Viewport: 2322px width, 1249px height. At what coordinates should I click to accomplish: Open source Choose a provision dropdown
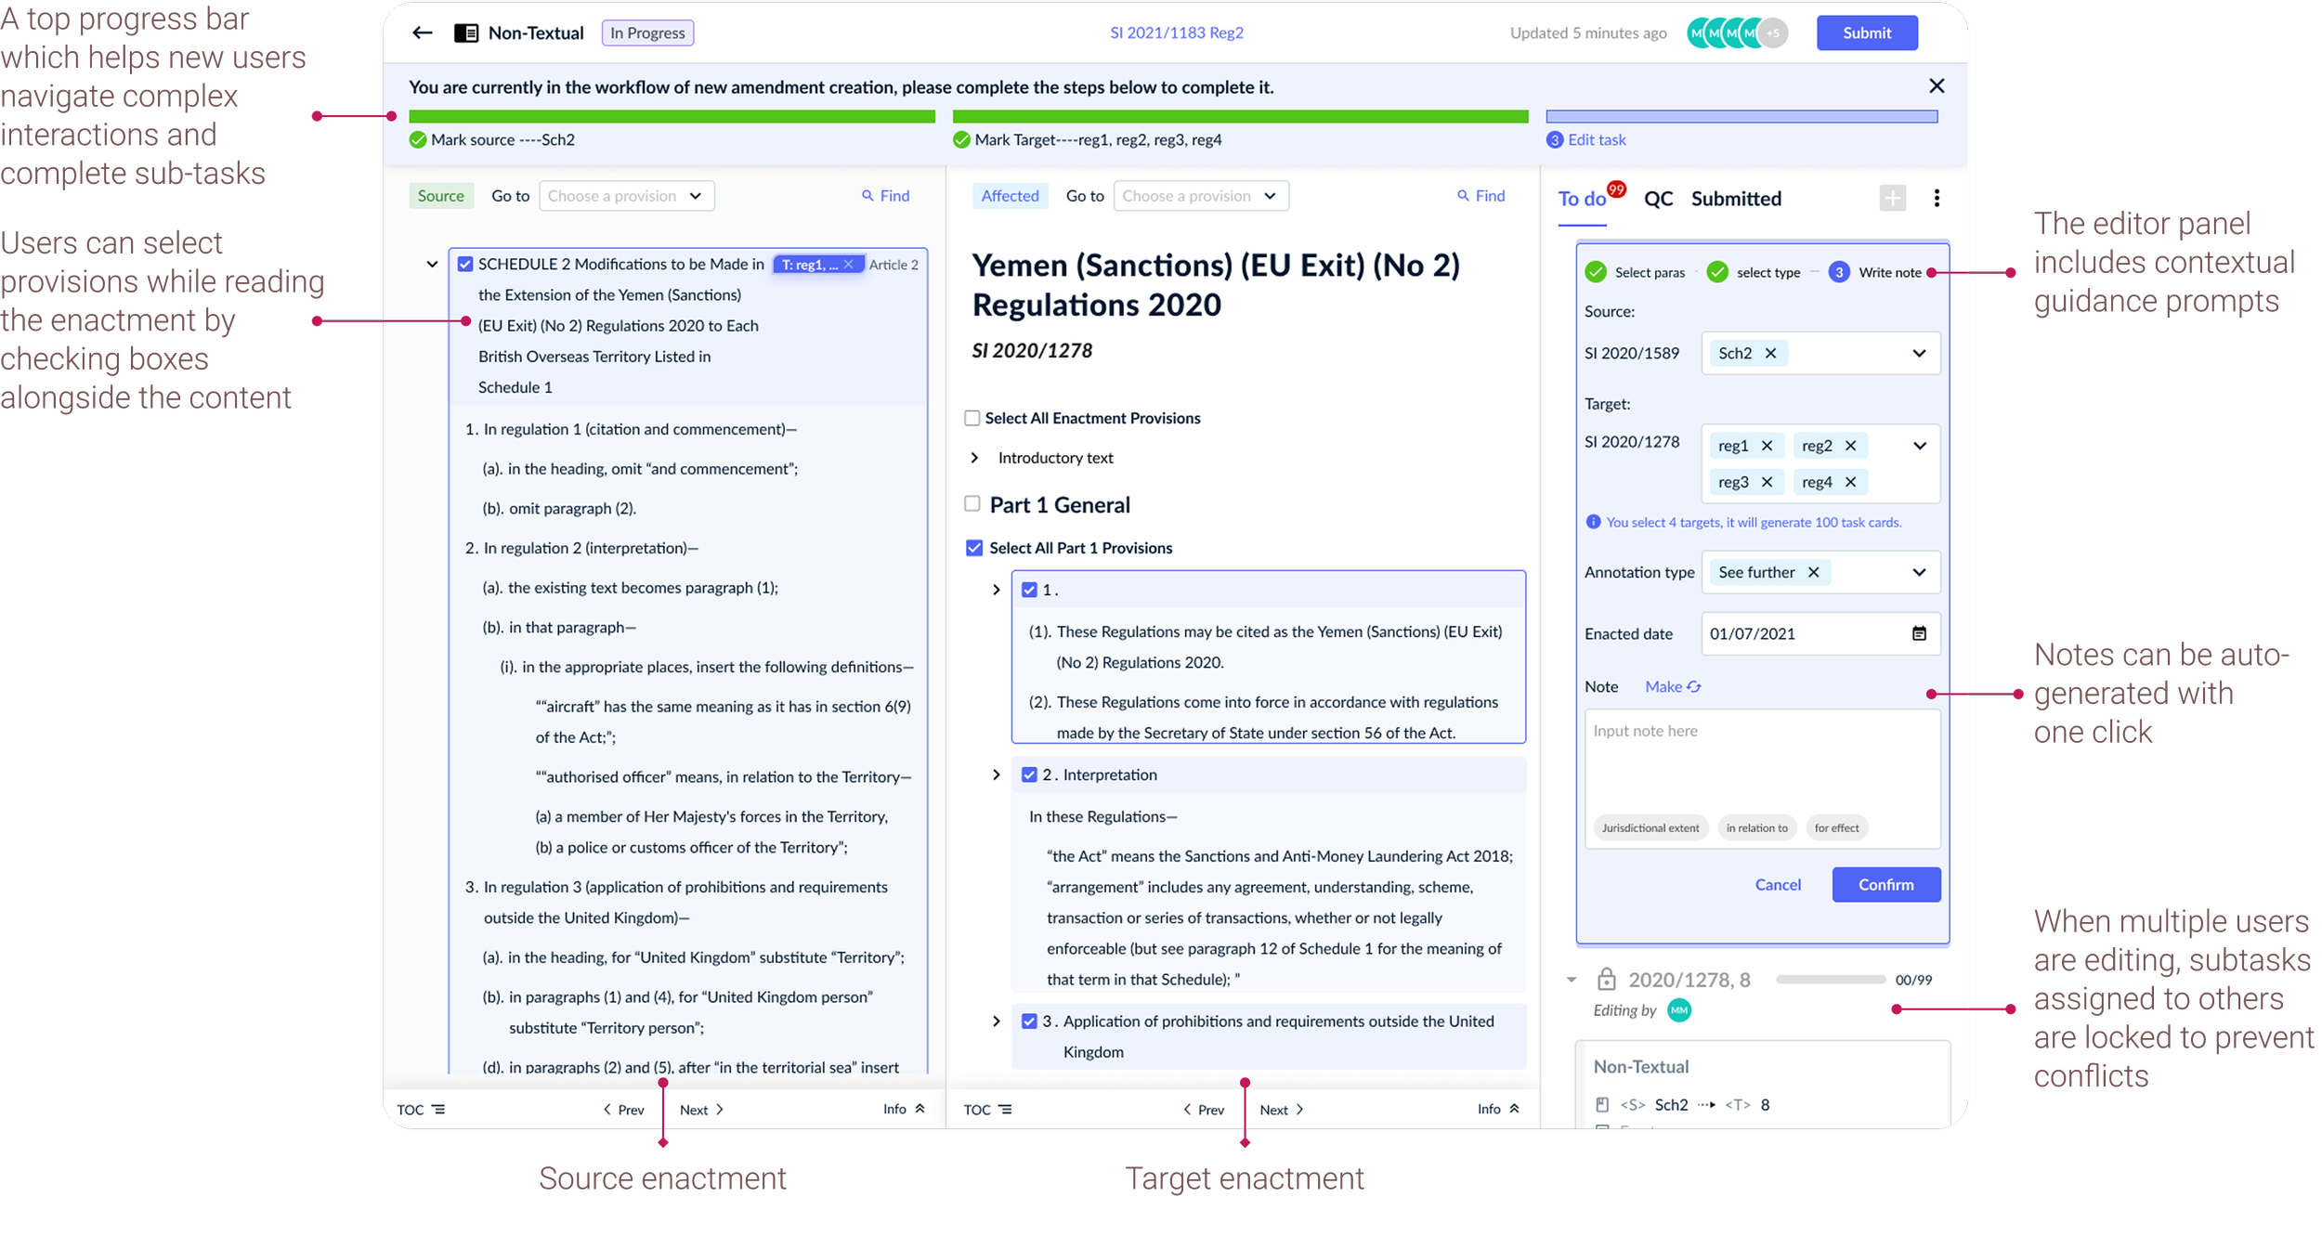pos(625,196)
